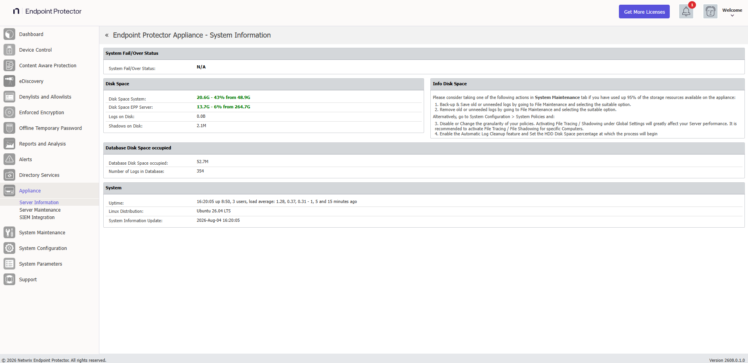Open the System Maintenance menu label
748x363 pixels.
point(42,232)
